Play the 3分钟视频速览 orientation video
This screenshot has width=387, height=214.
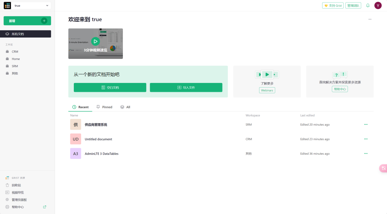95,41
